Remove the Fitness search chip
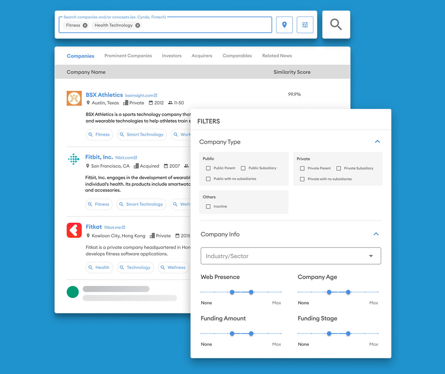 pyautogui.click(x=85, y=25)
